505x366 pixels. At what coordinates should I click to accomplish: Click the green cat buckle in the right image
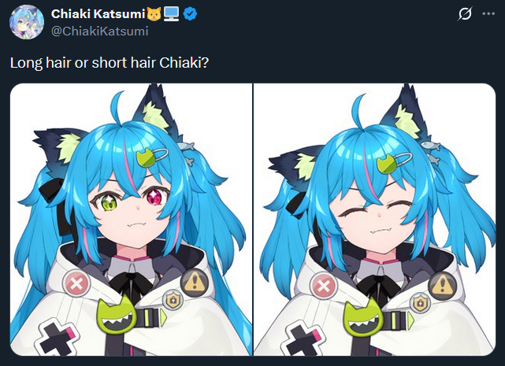click(x=362, y=316)
